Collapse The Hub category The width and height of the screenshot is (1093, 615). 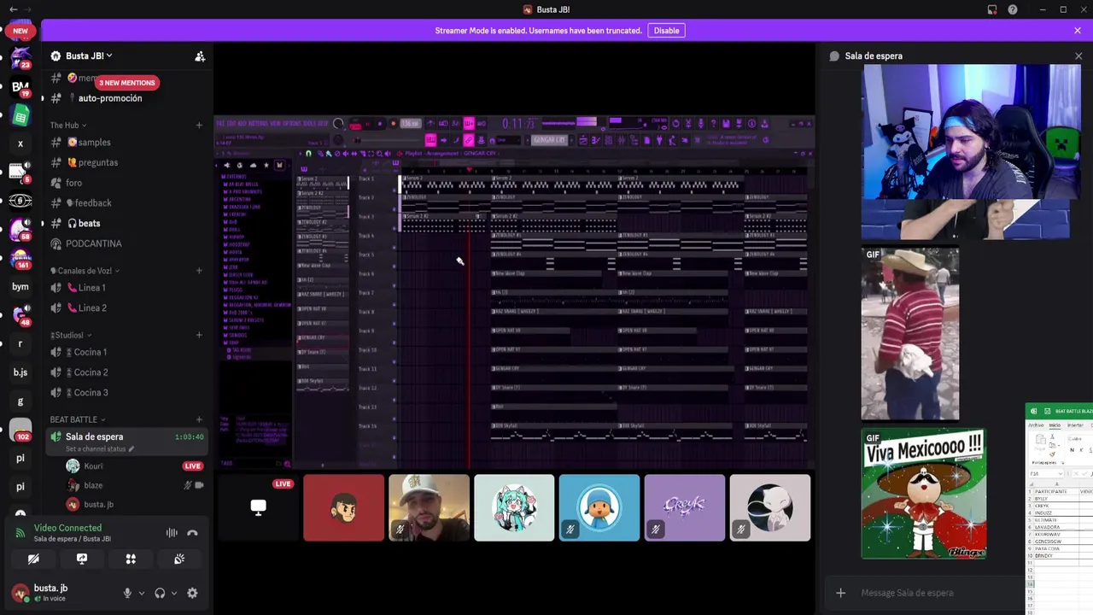[68, 126]
